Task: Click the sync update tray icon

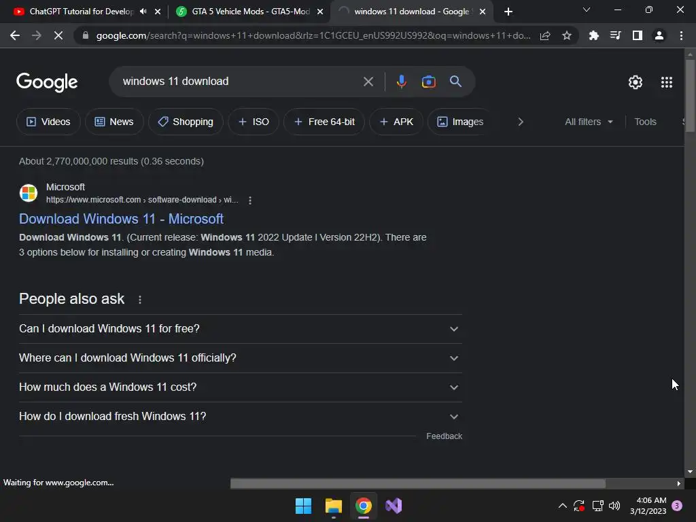Action: pos(579,506)
